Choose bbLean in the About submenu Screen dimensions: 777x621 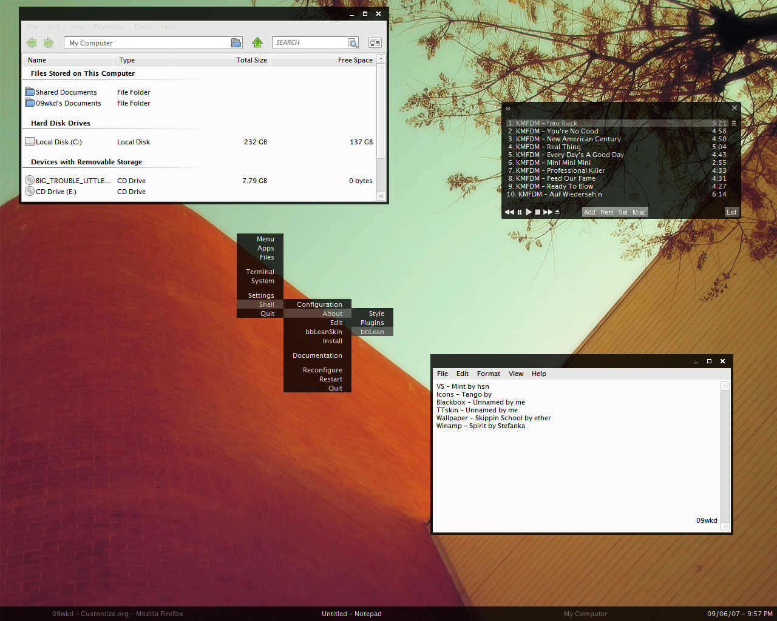372,332
